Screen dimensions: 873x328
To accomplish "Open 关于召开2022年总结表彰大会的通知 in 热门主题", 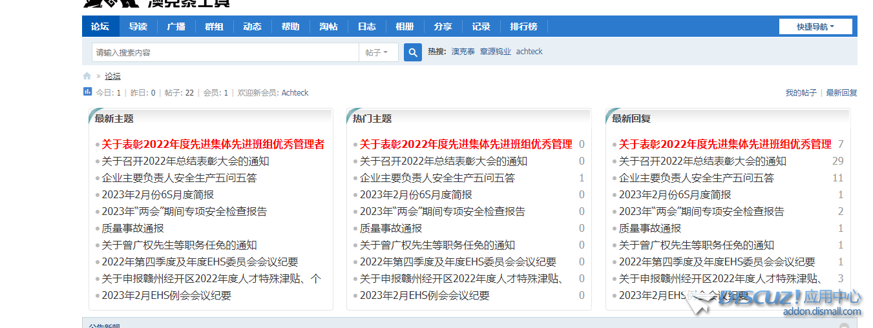I will (443, 161).
